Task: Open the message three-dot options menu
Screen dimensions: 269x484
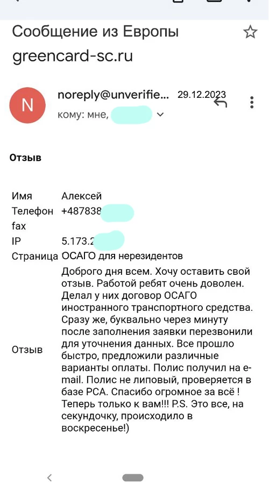Action: click(x=252, y=102)
